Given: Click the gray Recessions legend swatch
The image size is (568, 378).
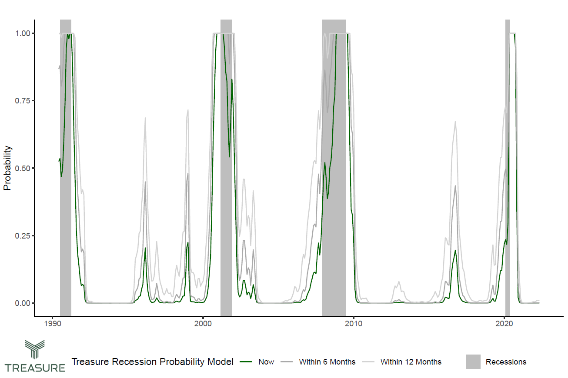Looking at the screenshot, I should 473,361.
